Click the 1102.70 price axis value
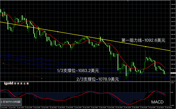Viewport: 176px width, 109px height. coord(173,21)
